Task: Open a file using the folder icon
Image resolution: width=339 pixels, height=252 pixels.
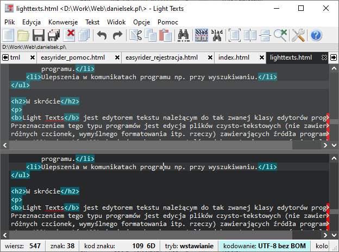Action: coord(23,35)
